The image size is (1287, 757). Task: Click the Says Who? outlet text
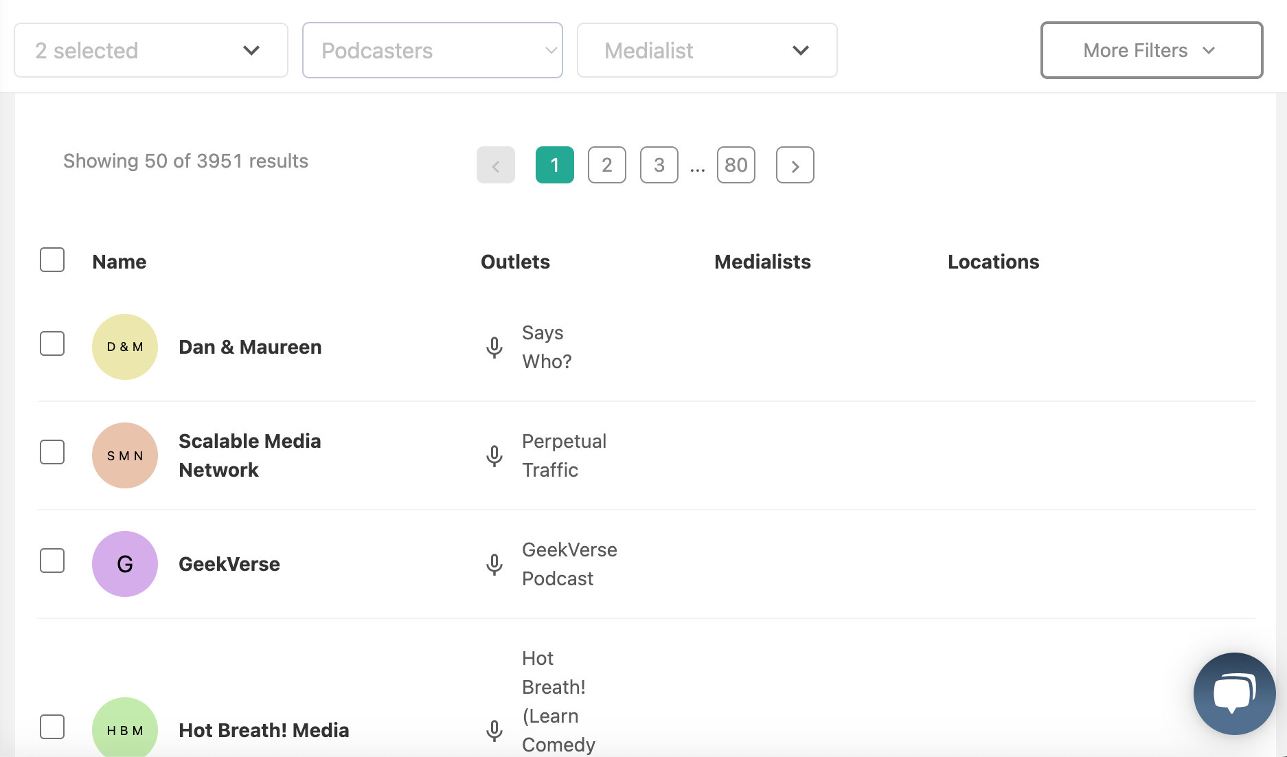547,347
